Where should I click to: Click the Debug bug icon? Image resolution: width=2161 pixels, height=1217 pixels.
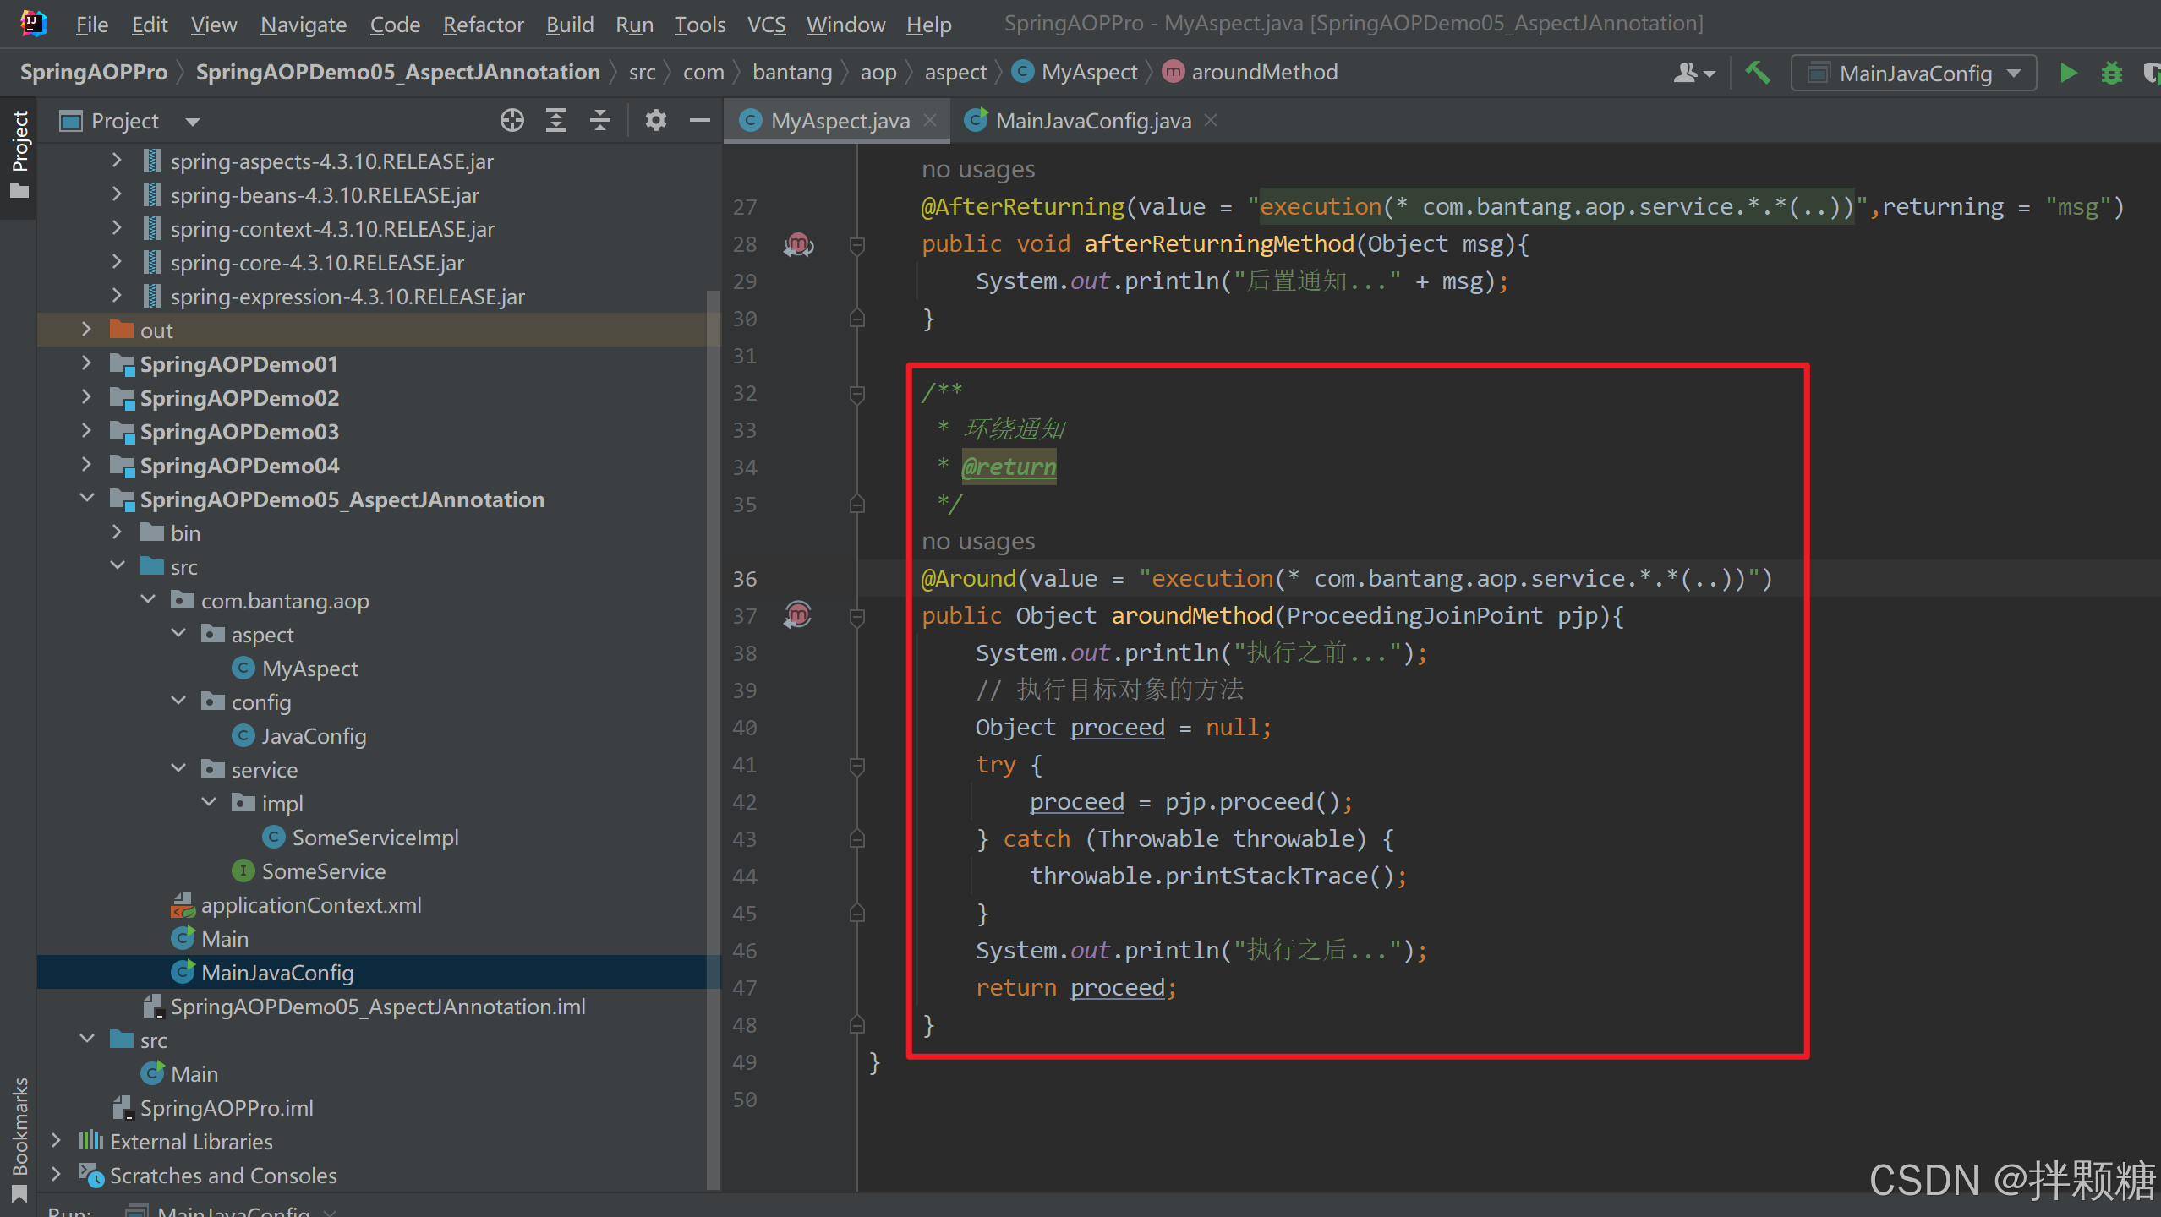tap(2111, 74)
